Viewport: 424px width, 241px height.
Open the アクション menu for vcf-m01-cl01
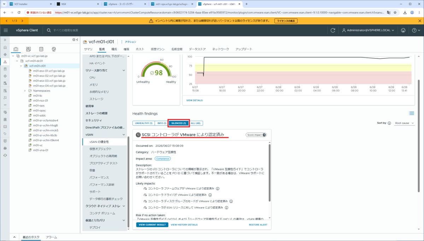click(129, 42)
